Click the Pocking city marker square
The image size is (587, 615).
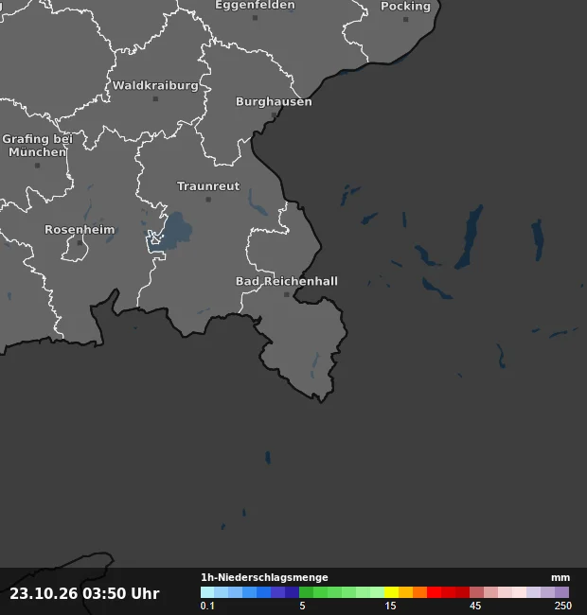406,19
